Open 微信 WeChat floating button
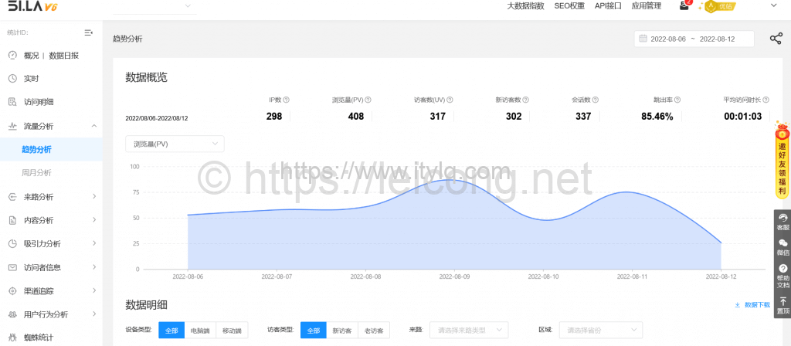This screenshot has width=791, height=346. tap(783, 247)
